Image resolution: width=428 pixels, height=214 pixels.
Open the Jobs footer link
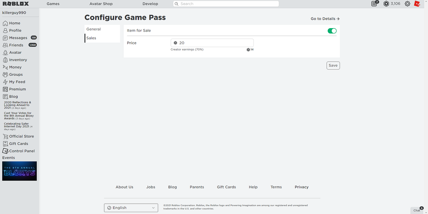coord(151,187)
